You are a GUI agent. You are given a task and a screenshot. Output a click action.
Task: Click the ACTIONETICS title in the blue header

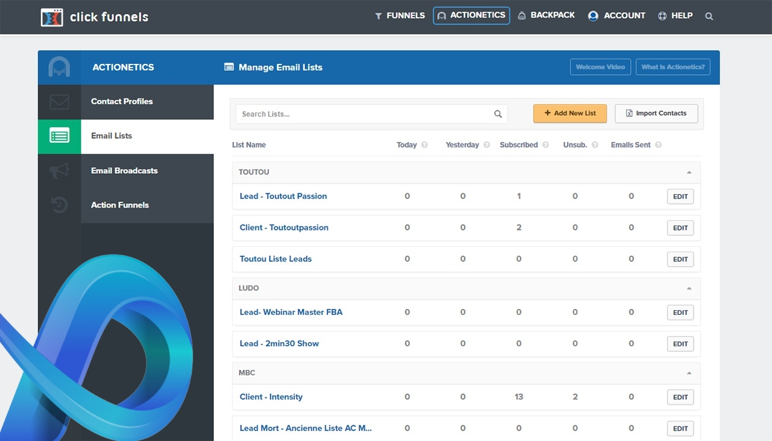[123, 67]
